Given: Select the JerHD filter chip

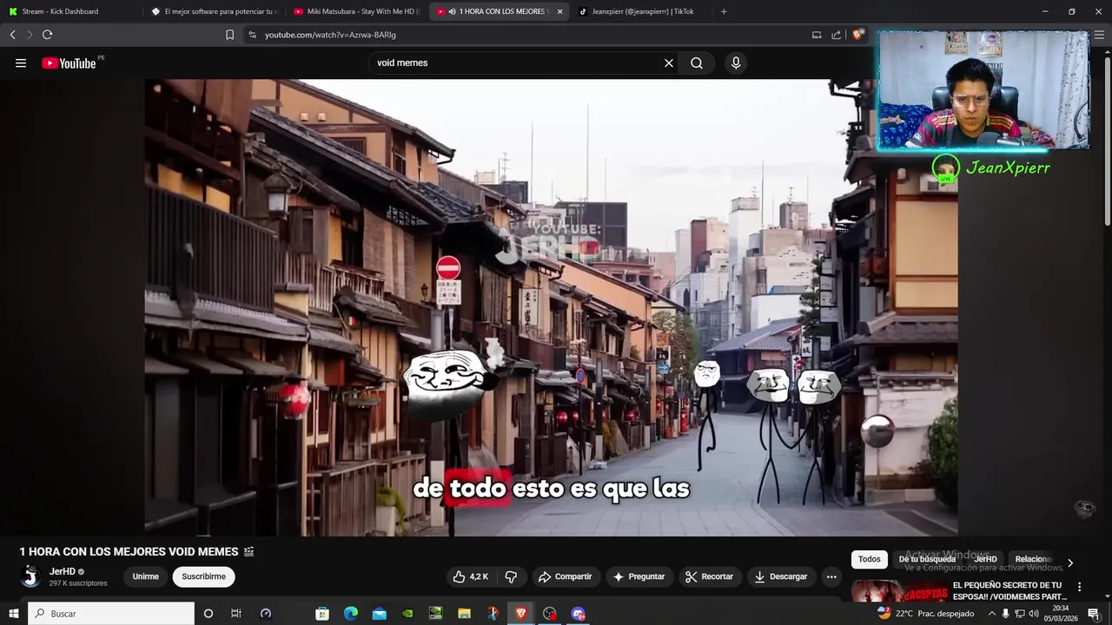Looking at the screenshot, I should [x=985, y=559].
